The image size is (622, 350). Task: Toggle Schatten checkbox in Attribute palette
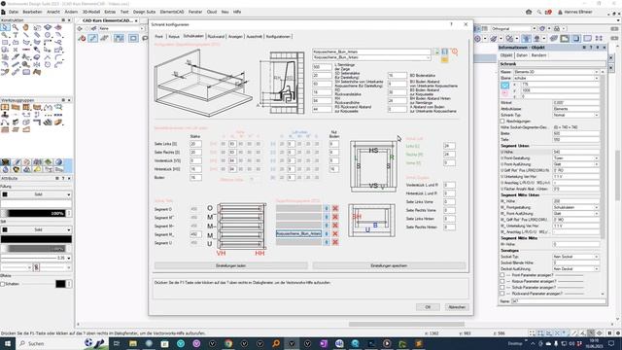point(3,284)
